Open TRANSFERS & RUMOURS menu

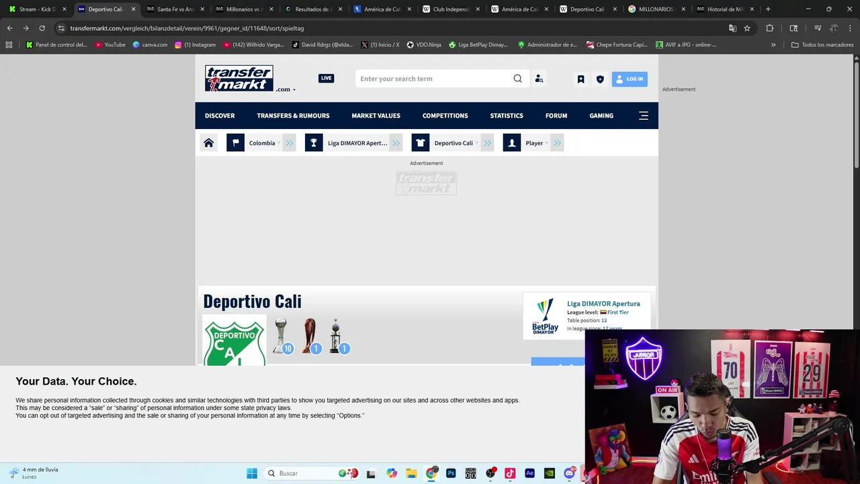click(x=293, y=116)
